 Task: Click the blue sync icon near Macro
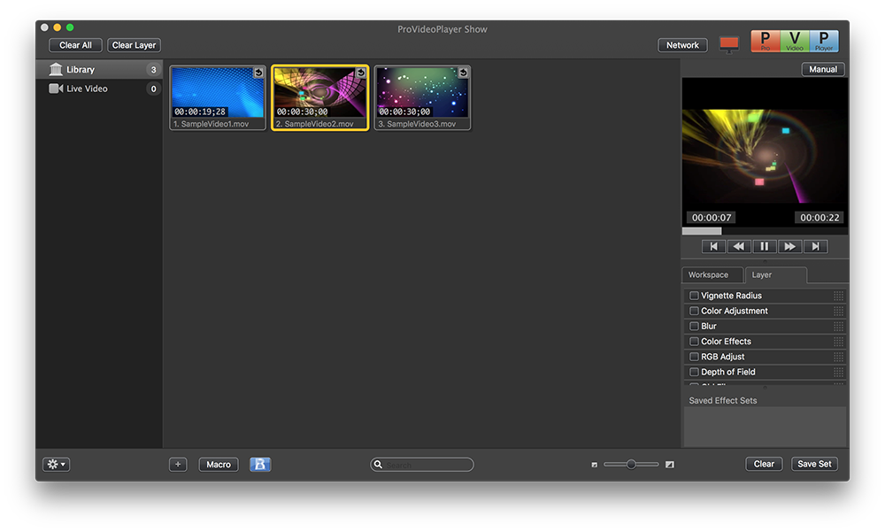coord(259,464)
